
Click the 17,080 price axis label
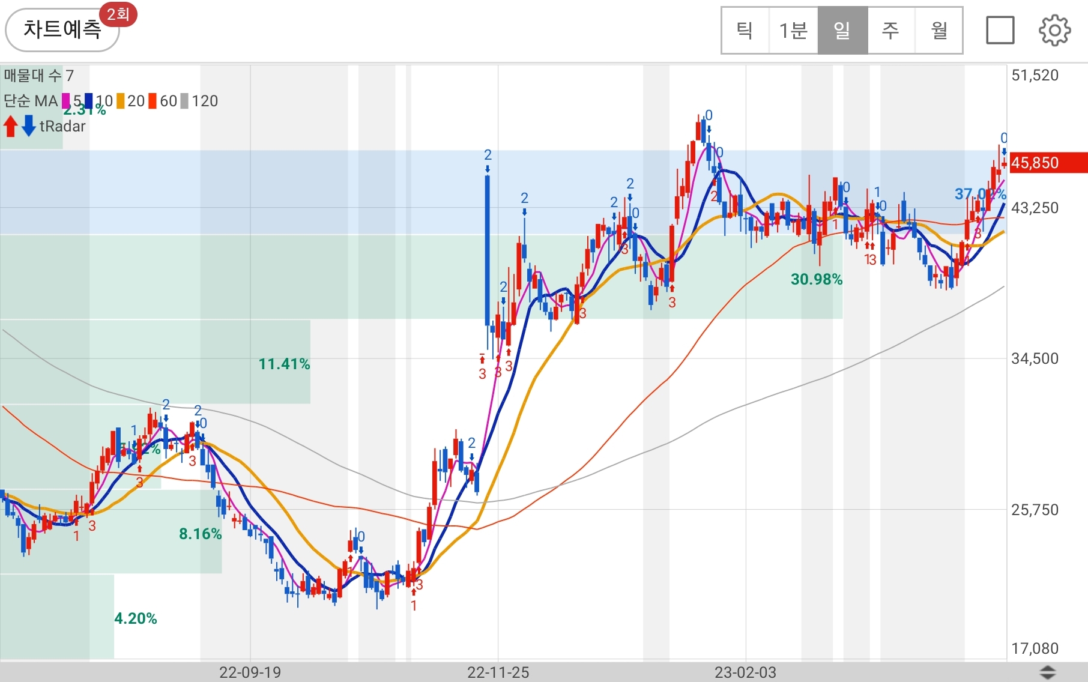1035,648
